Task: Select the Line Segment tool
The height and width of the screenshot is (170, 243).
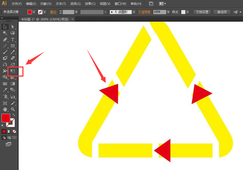Action: [5, 46]
